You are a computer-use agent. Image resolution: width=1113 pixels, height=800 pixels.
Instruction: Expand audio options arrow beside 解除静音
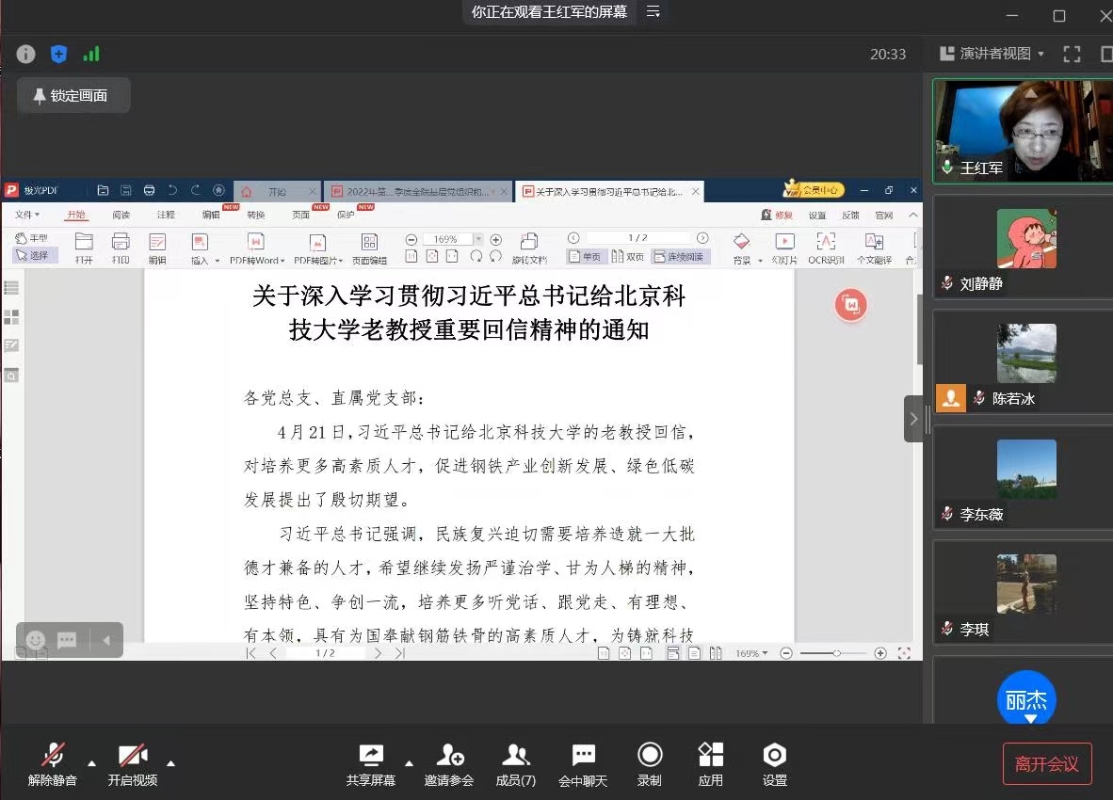pyautogui.click(x=91, y=762)
